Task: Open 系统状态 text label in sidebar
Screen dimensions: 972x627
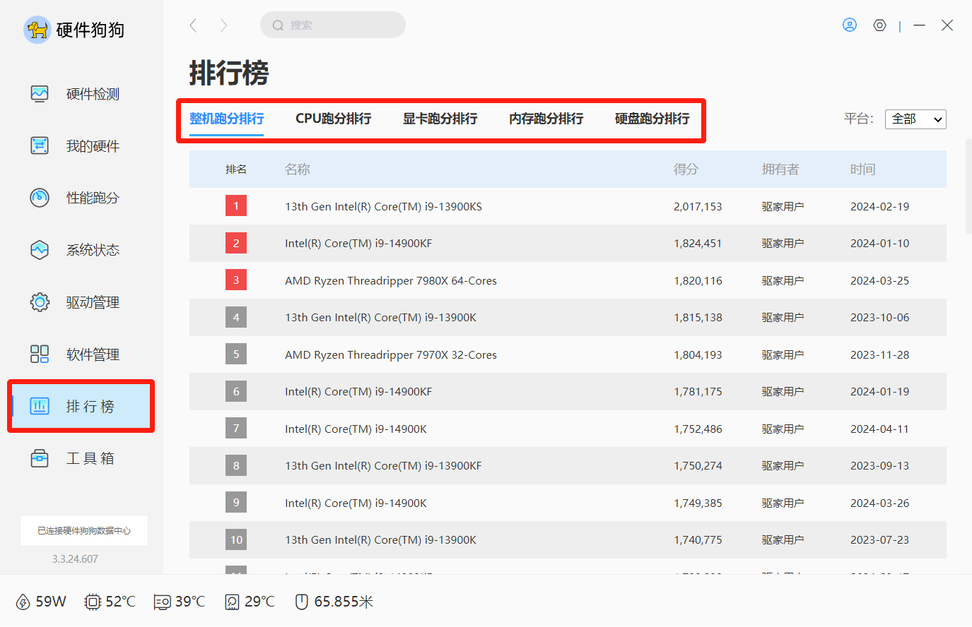Action: tap(93, 250)
